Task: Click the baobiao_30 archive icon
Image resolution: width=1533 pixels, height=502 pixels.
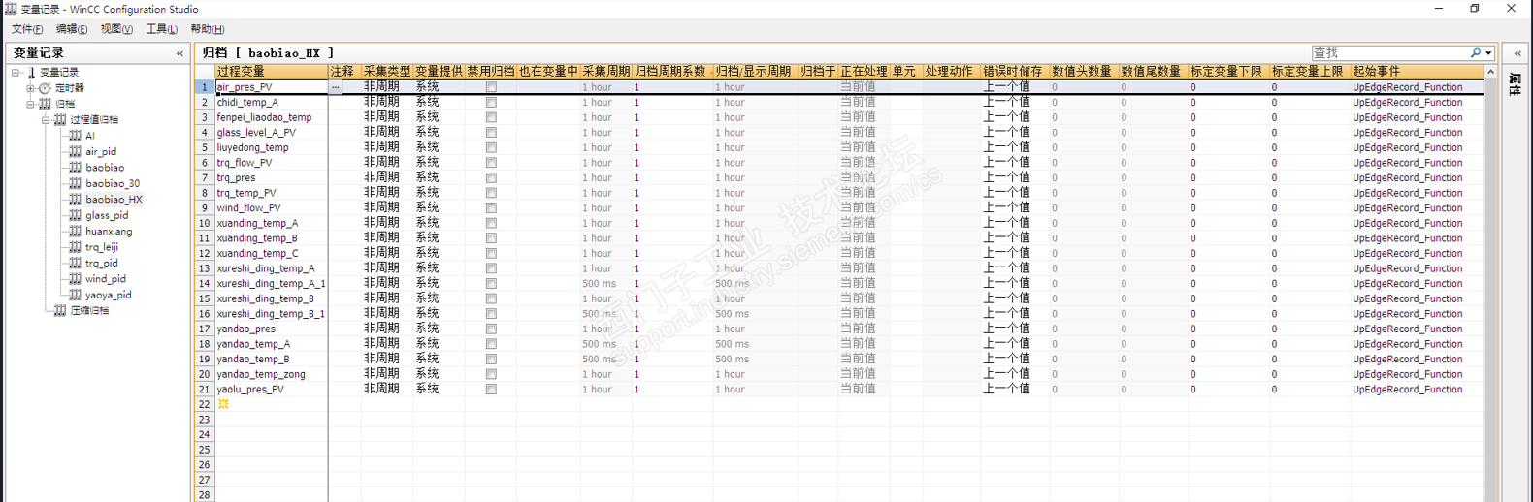Action: (x=75, y=183)
